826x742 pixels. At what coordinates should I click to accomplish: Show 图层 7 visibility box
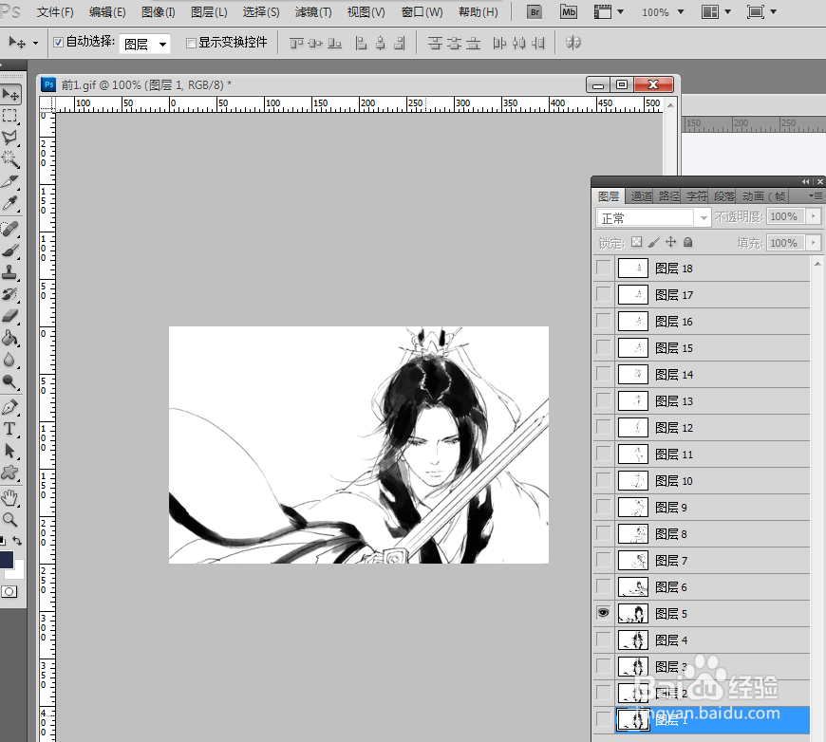603,561
